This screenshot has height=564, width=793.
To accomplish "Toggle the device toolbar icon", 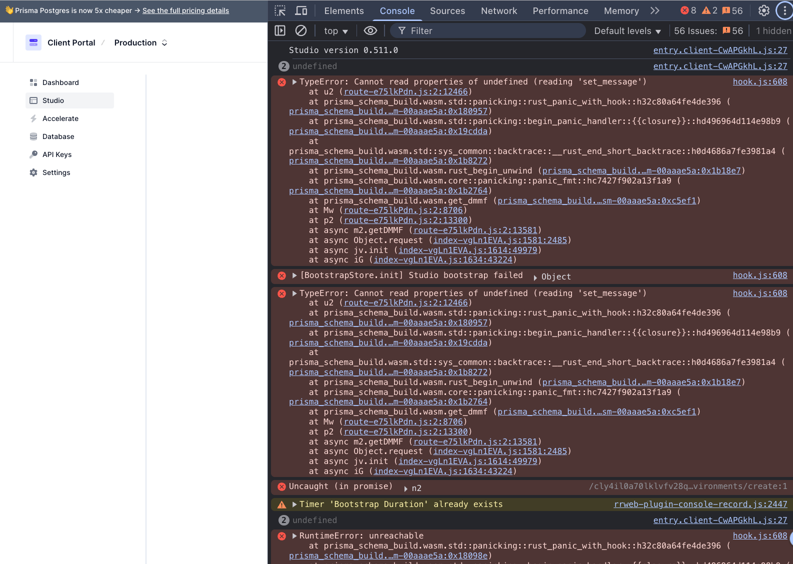I will [301, 10].
